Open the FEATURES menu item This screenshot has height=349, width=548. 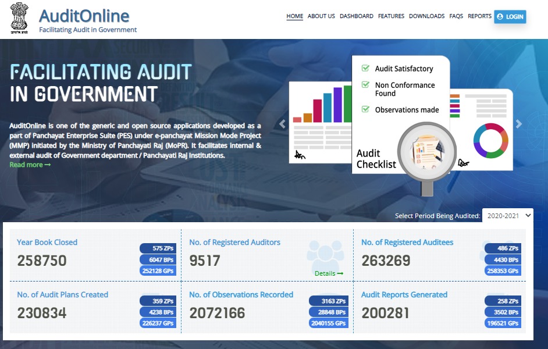point(391,16)
